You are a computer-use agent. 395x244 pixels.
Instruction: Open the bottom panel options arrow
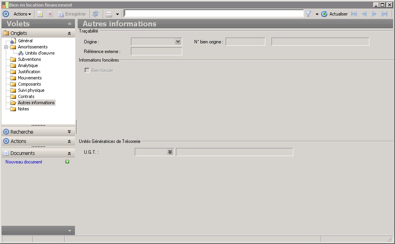click(70, 231)
